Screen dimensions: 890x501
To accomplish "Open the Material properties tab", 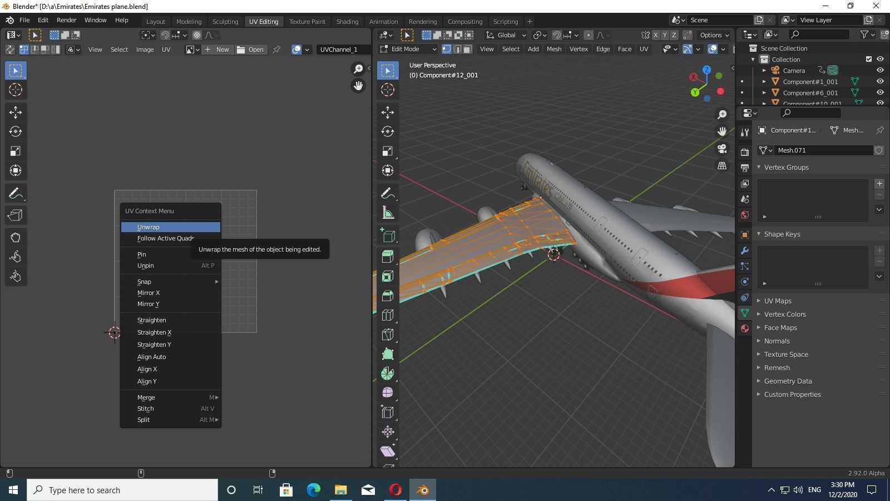I will pyautogui.click(x=745, y=328).
